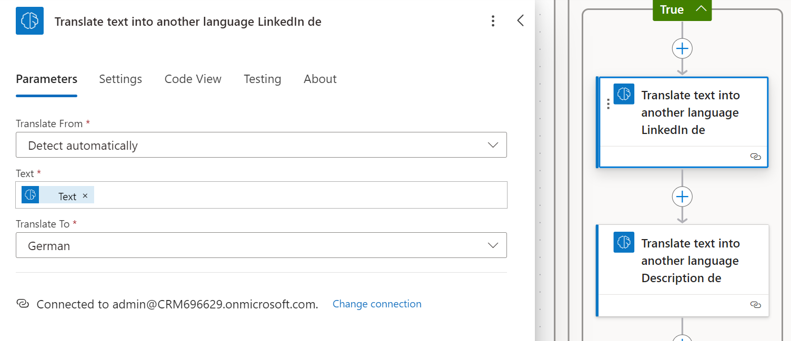791x341 pixels.
Task: Switch to the Settings tab
Action: coord(120,79)
